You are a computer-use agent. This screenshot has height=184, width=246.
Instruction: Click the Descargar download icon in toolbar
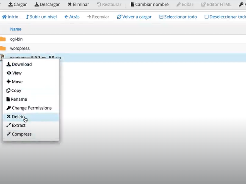click(x=36, y=4)
